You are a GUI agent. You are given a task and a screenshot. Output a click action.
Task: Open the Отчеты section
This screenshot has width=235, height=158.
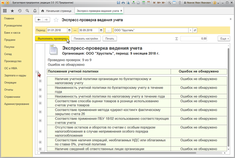[9, 90]
